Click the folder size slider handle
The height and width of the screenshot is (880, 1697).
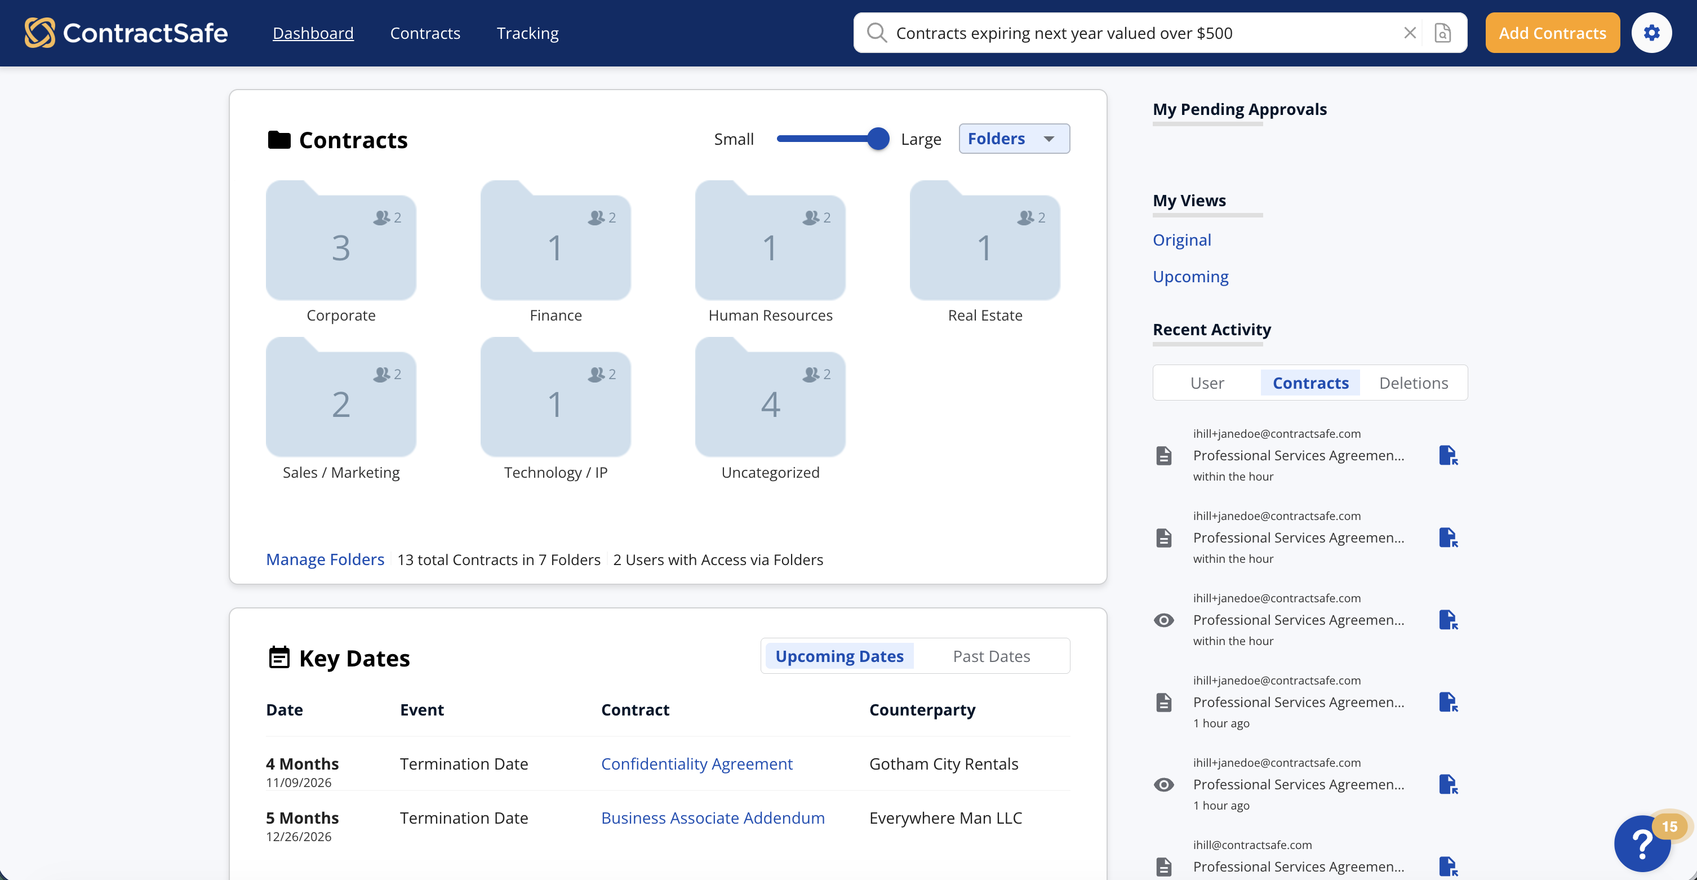(877, 139)
